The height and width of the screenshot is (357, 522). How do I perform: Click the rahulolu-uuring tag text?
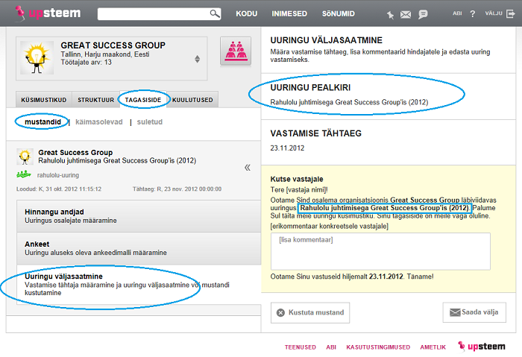[58, 175]
